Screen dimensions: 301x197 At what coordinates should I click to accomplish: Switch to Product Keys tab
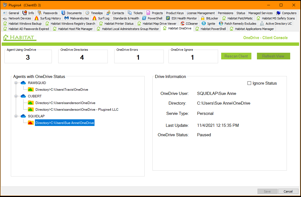(x=175, y=13)
